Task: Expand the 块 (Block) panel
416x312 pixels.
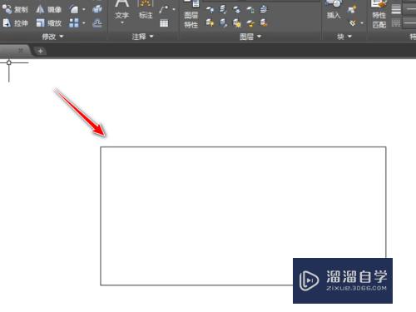Action: [344, 37]
